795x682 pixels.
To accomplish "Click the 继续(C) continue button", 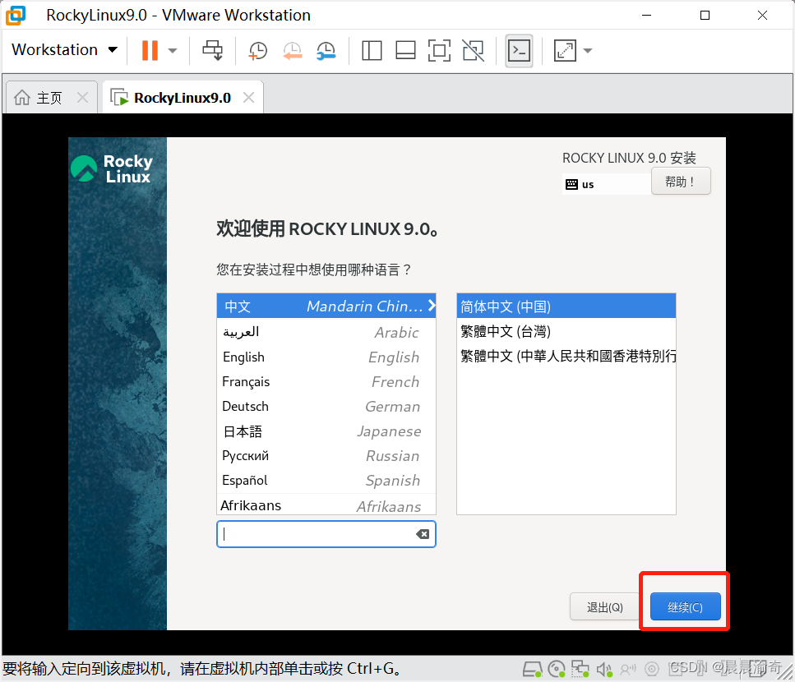I will 685,607.
